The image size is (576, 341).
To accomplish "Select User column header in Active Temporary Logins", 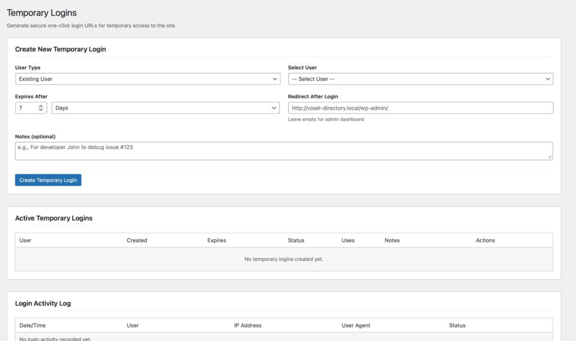I will tap(25, 240).
